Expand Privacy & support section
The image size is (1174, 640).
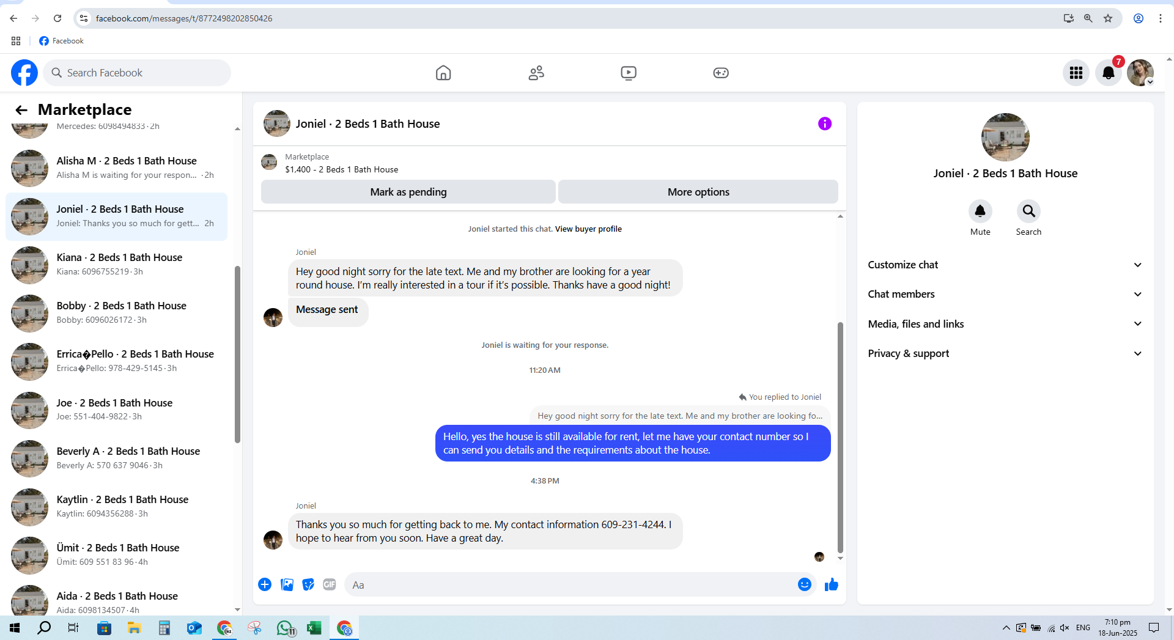tap(1005, 353)
